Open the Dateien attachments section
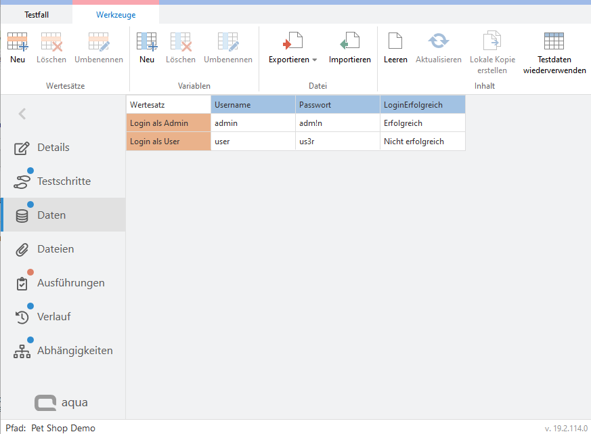The width and height of the screenshot is (591, 434). pos(55,249)
